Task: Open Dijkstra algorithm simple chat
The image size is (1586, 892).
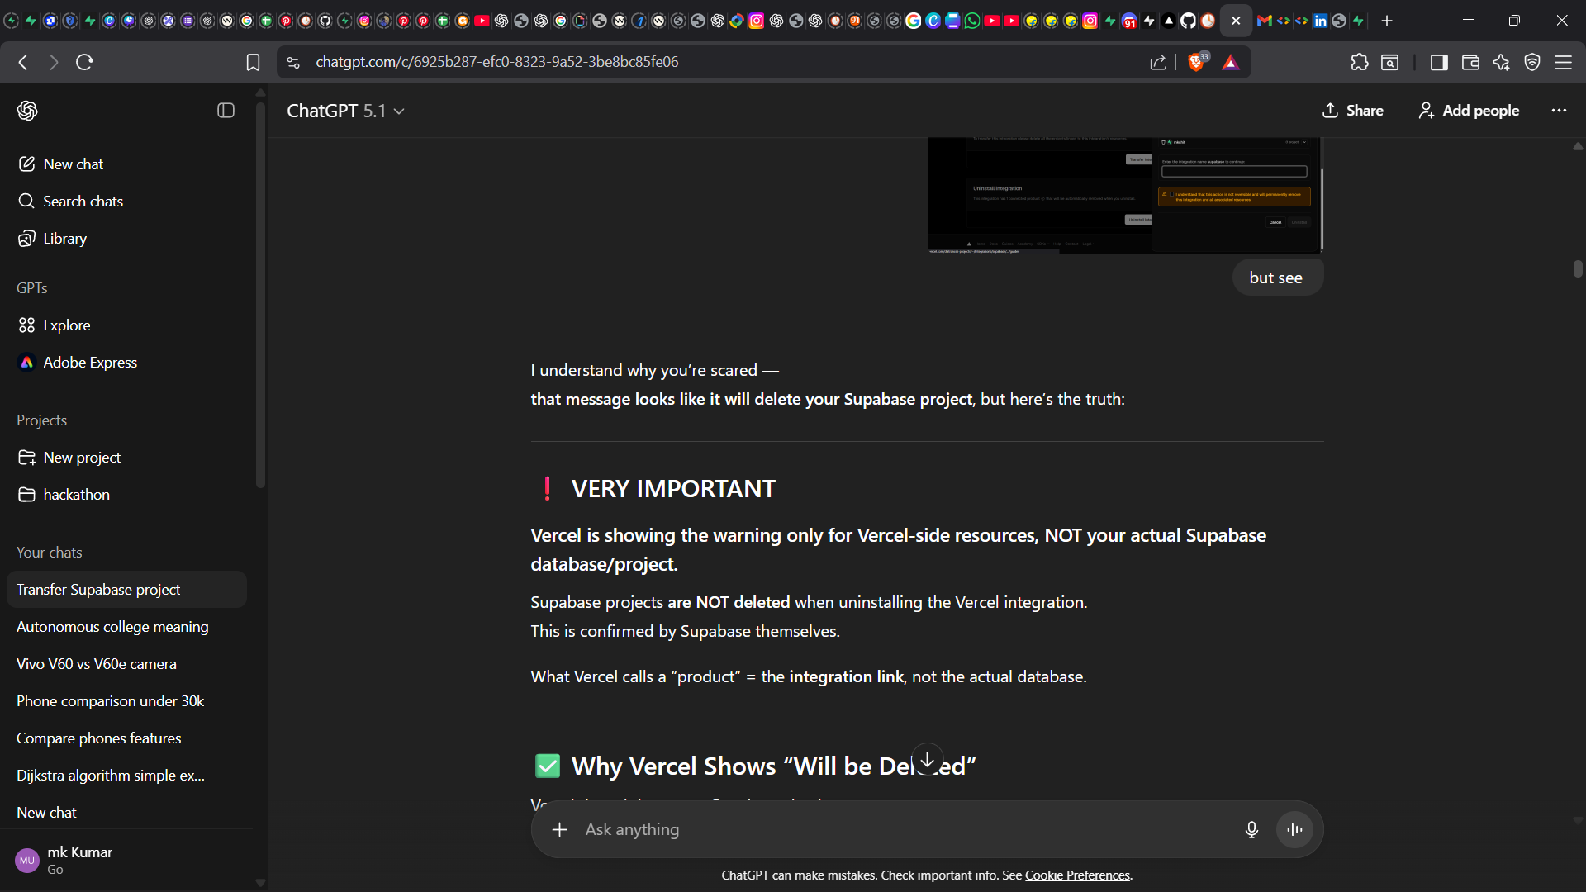Action: click(111, 775)
